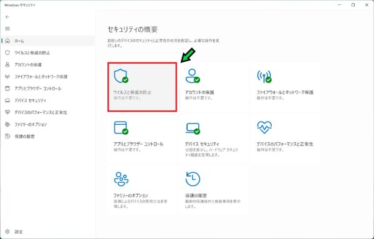Screen dimensions: 374x239
Task: Click the large heart monitor icon on the performance card
Action: click(264, 127)
